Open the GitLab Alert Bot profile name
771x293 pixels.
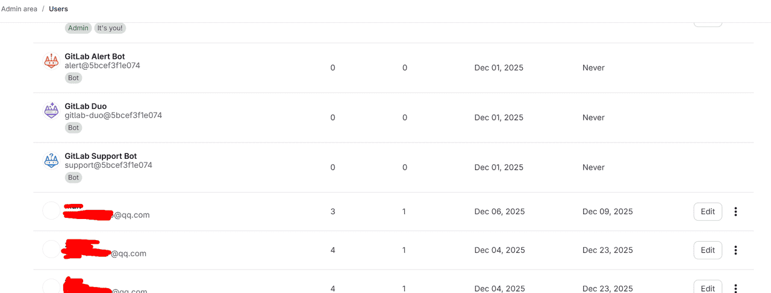95,57
